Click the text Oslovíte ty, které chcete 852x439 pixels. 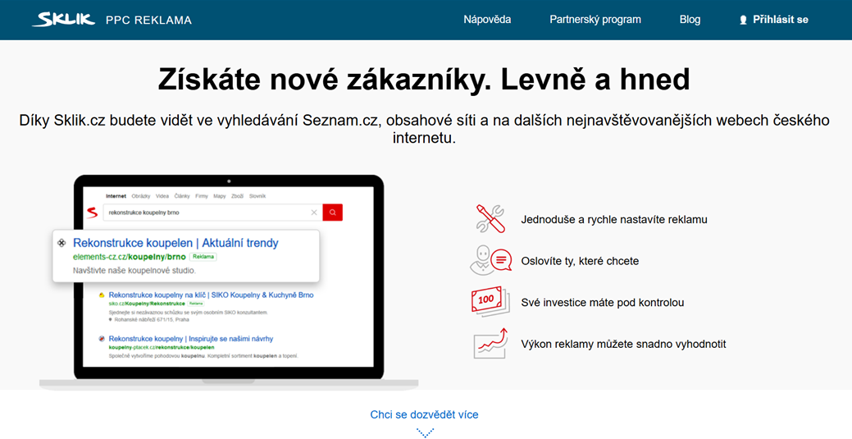point(580,261)
